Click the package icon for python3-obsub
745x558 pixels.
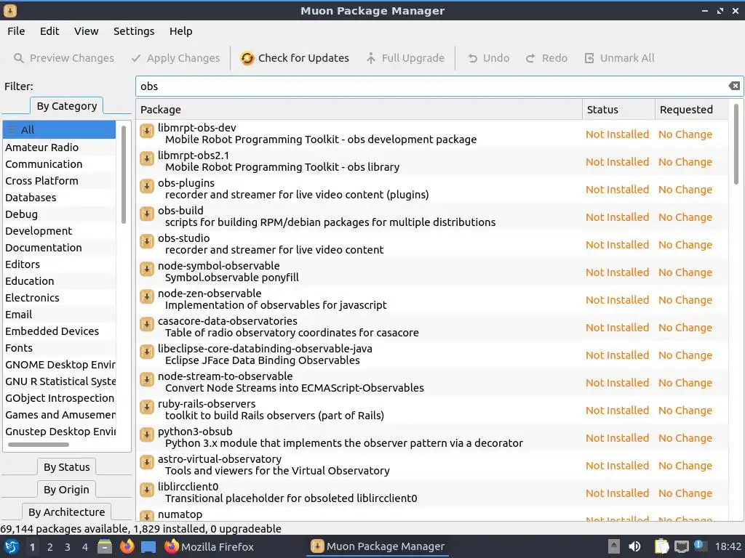147,434
